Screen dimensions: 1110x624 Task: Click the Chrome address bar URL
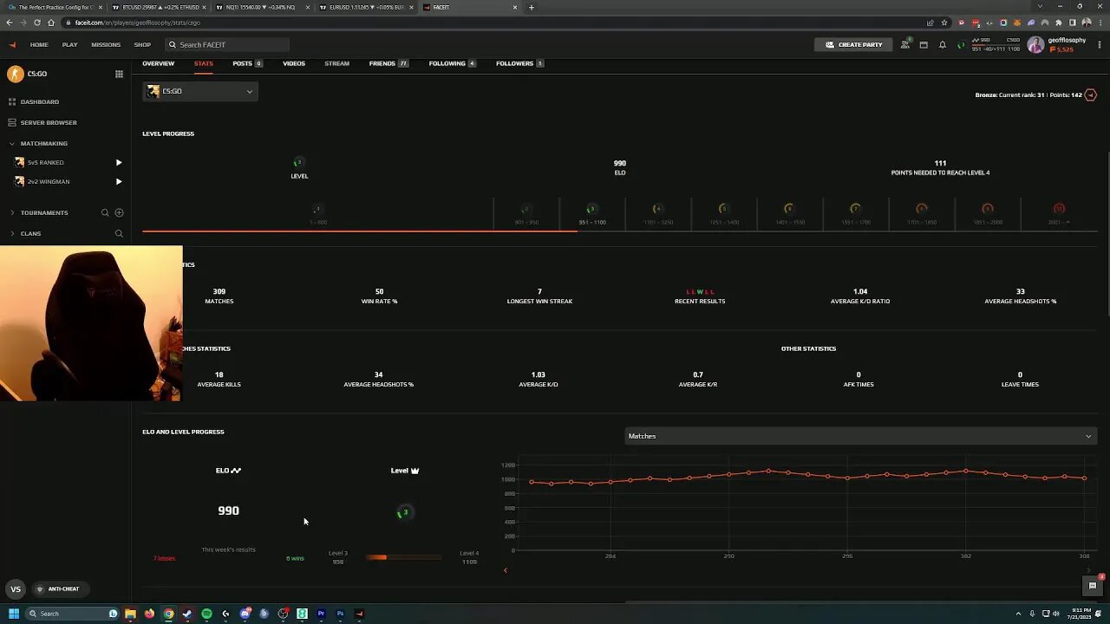click(136, 23)
